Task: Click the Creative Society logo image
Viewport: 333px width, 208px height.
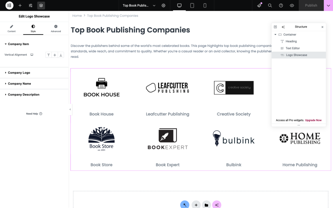Action: [233, 88]
